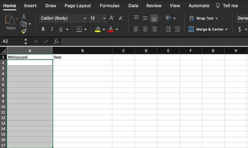This screenshot has width=248, height=148.
Task: Center text horizontally
Action: tap(145, 29)
